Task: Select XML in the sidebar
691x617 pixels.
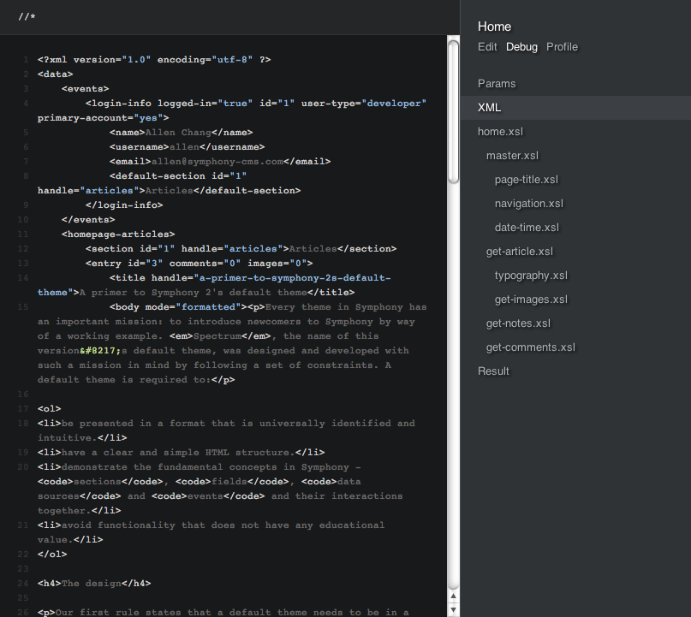Action: (490, 108)
